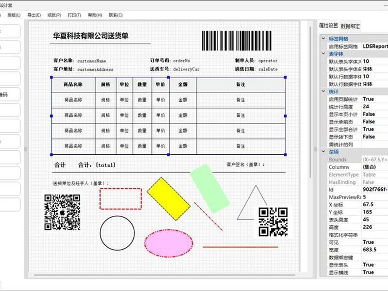This screenshot has width=388, height=291.
Task: Open the 导出(E) menu
Action: coord(34,15)
